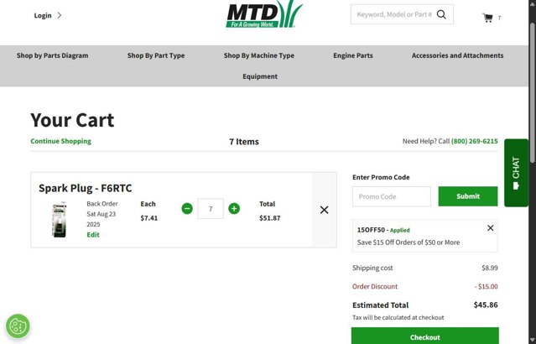Call the (800) 269-6215 phone link
This screenshot has height=344, width=536.
click(475, 141)
